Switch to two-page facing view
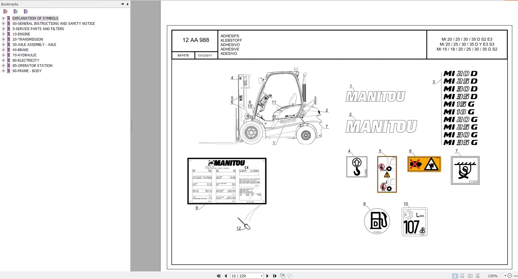The image size is (518, 279). [470, 276]
